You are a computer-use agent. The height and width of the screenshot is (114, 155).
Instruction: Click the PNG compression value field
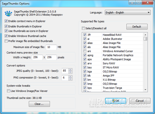pyautogui.click(x=65, y=78)
